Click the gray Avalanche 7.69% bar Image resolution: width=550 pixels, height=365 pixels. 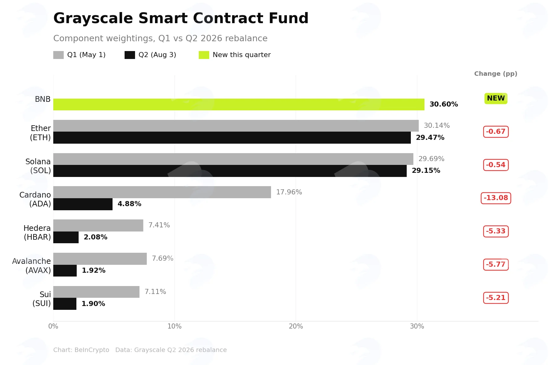click(x=100, y=259)
